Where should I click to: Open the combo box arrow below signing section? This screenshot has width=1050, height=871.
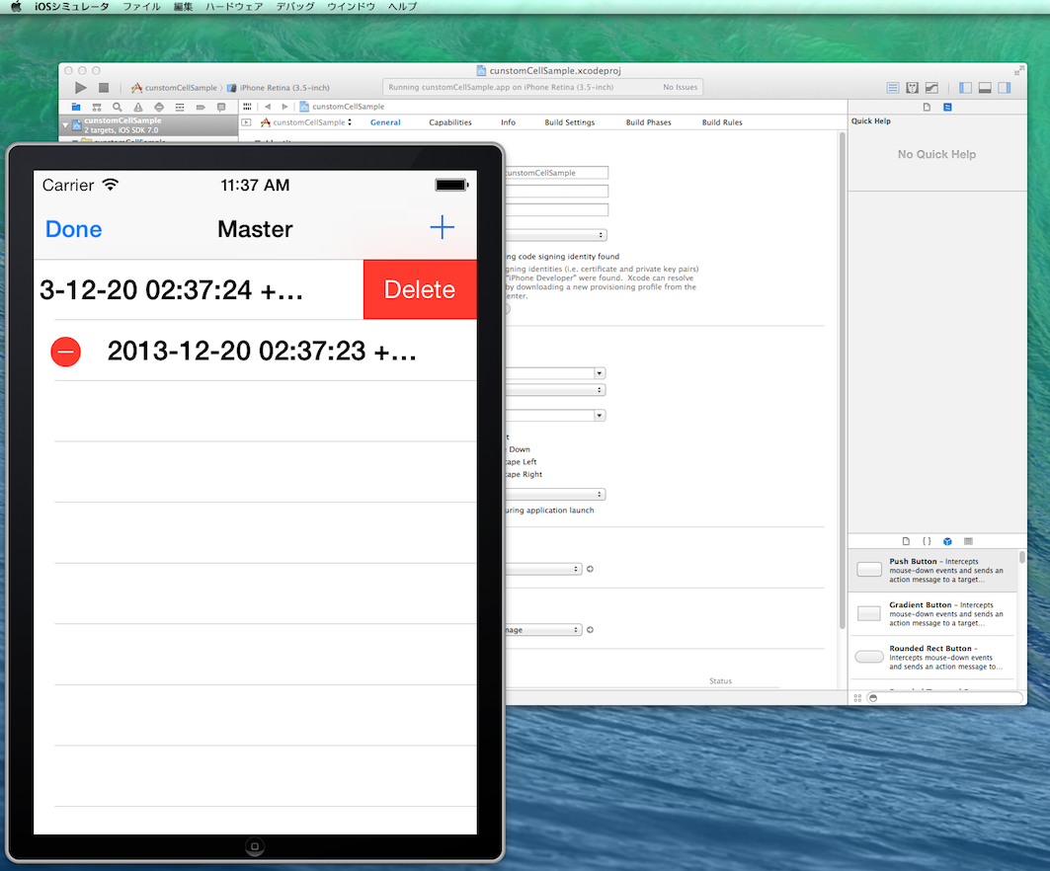pyautogui.click(x=600, y=373)
